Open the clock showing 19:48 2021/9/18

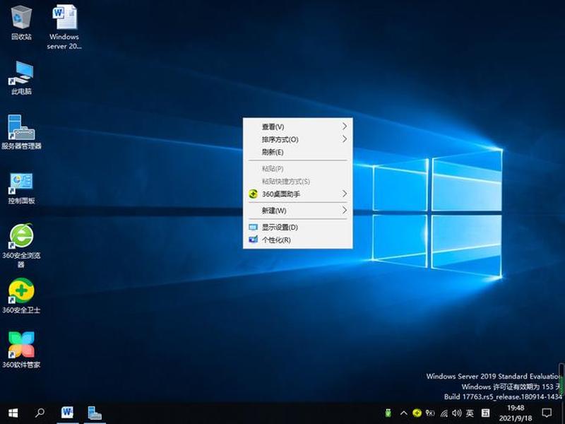pyautogui.click(x=516, y=413)
